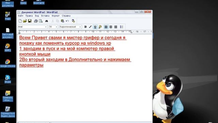Screen dimensions: 218x123
Task: Insert date and time icon
Action: [x=74, y=21]
